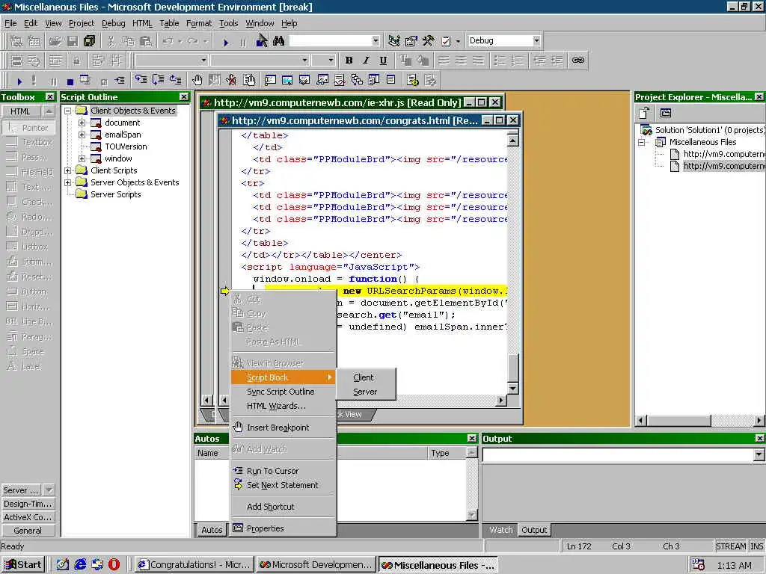Click the Windows Start button

point(23,565)
